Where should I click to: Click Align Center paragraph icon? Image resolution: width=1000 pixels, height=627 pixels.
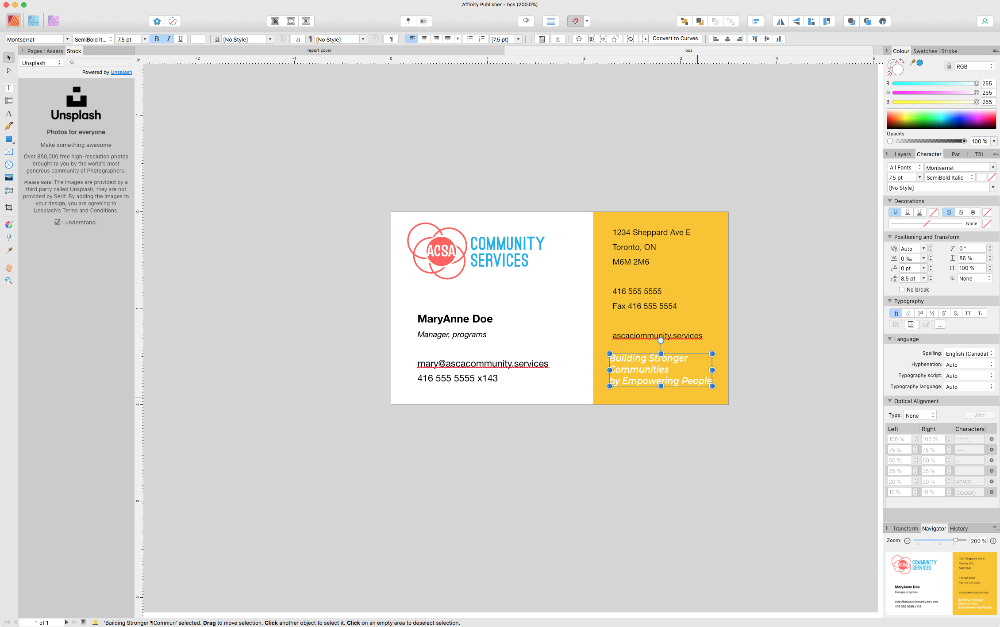coord(424,39)
